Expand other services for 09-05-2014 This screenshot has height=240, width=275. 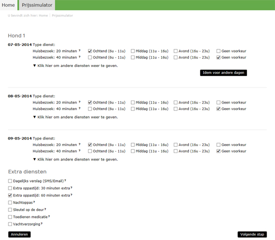click(x=75, y=159)
